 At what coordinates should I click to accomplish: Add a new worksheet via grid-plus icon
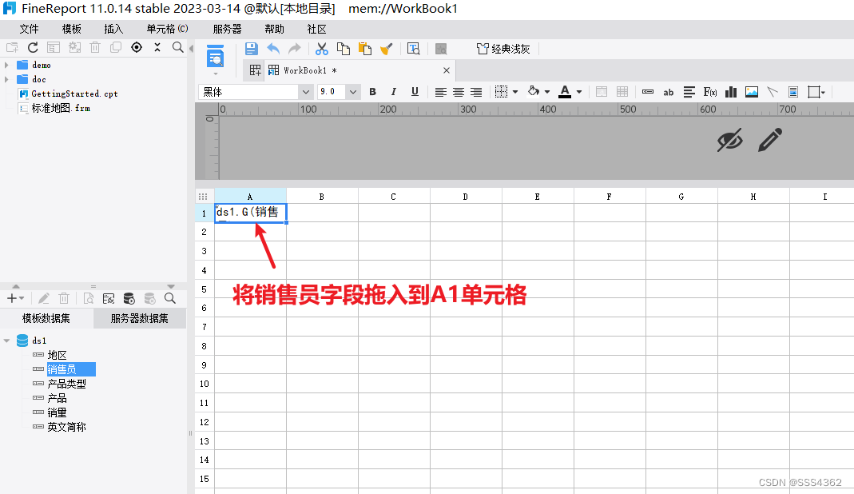(x=255, y=70)
